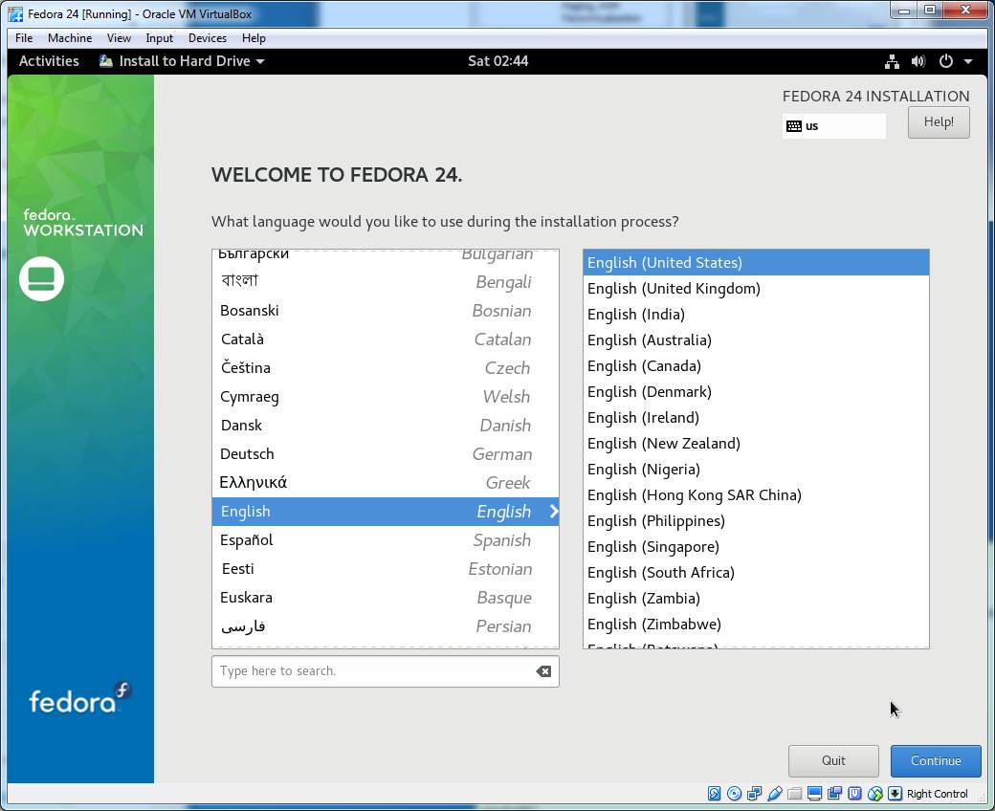Open the Install to Hard Drive app menu

pos(182,61)
